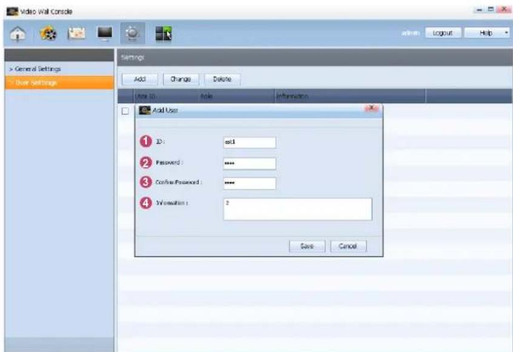Minimize the Video Wall Console window
513x352 pixels.
(480, 10)
